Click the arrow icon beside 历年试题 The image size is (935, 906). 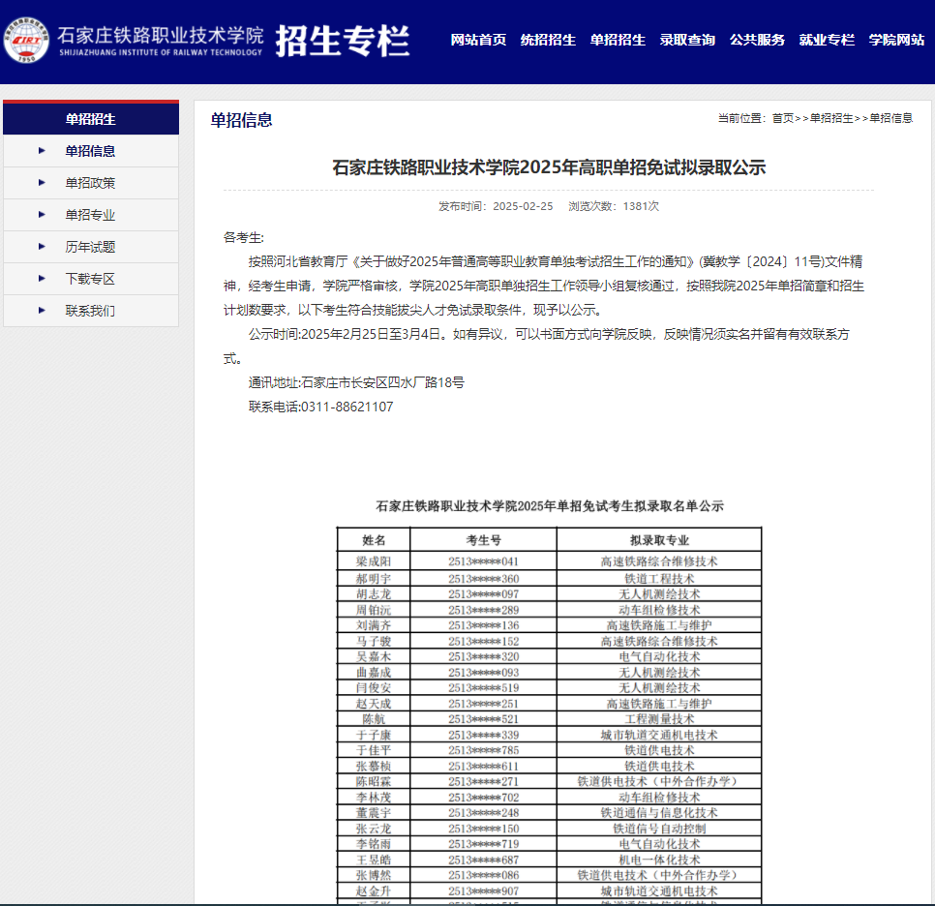coord(40,246)
